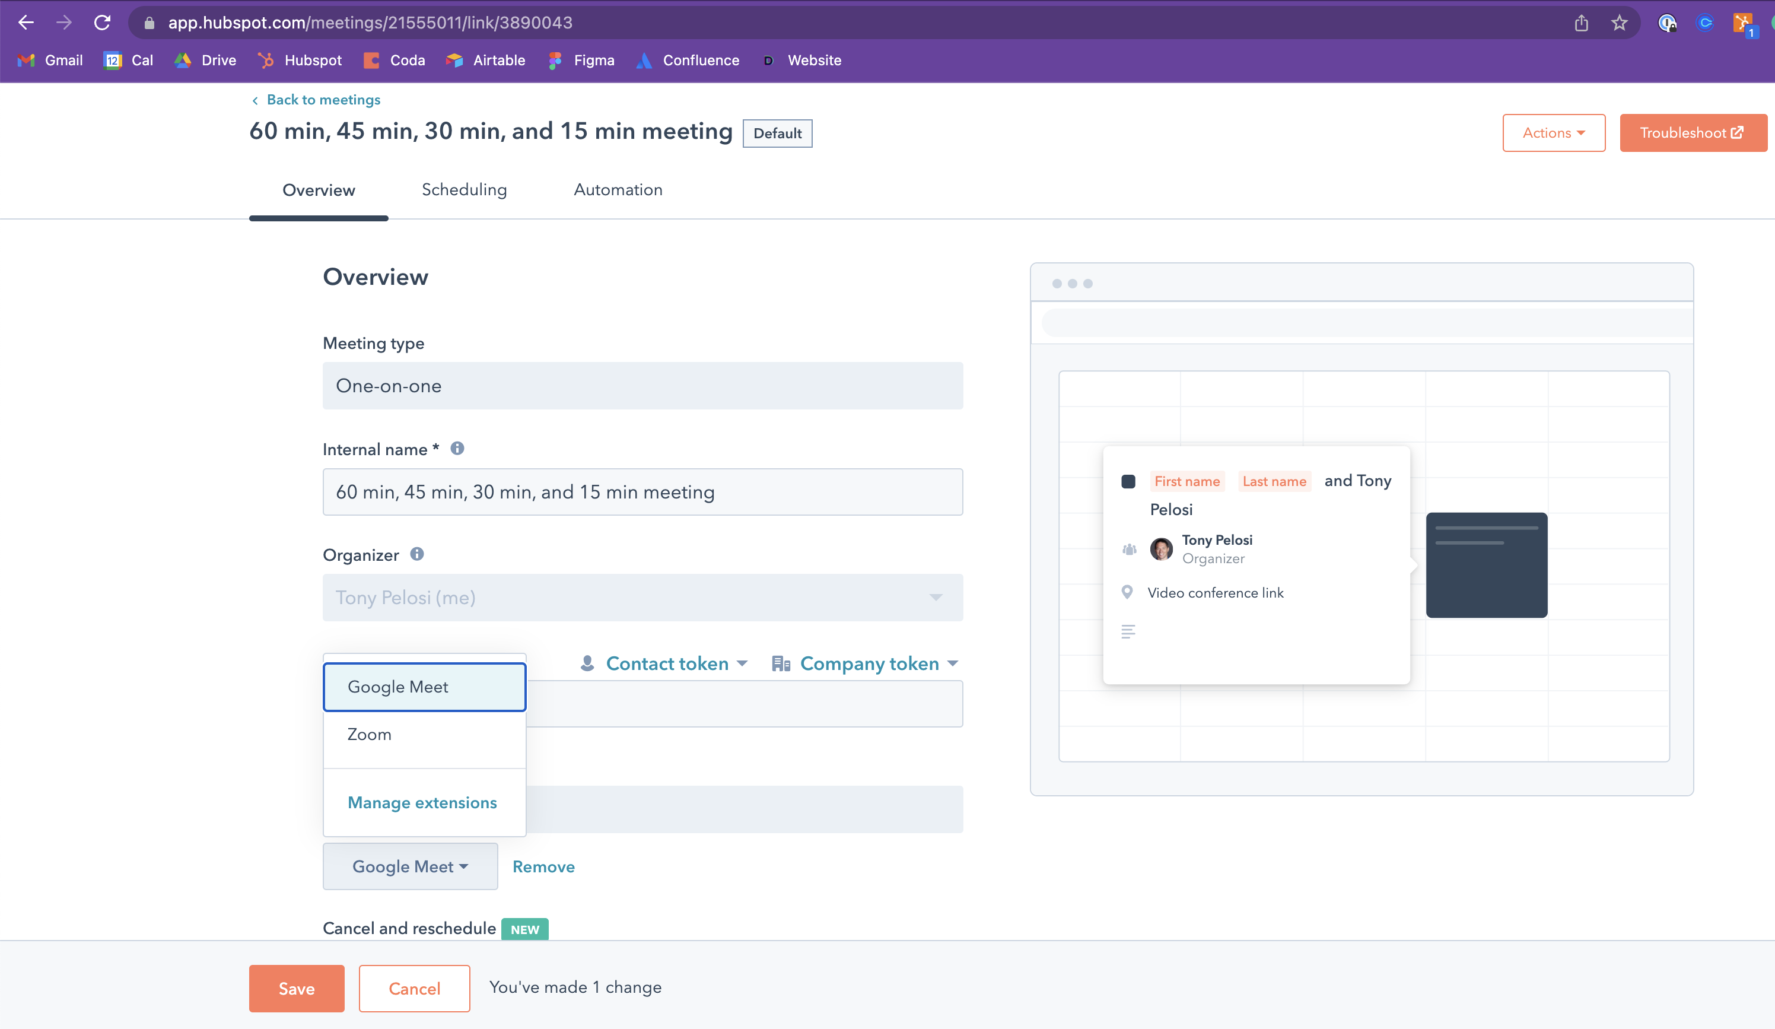Click the address bar lock icon

[x=149, y=23]
